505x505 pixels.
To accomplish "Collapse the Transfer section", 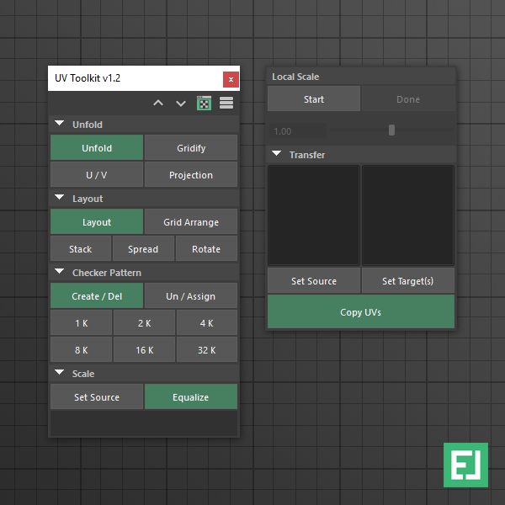I will [x=276, y=154].
